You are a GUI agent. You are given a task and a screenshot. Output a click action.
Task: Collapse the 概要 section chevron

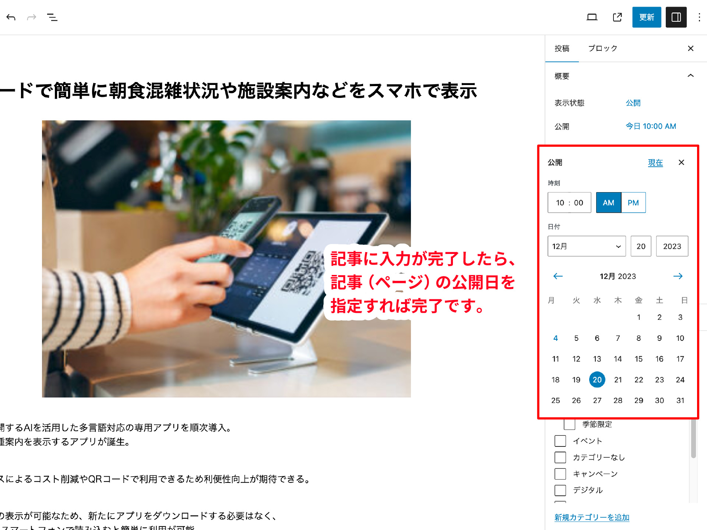(x=690, y=76)
